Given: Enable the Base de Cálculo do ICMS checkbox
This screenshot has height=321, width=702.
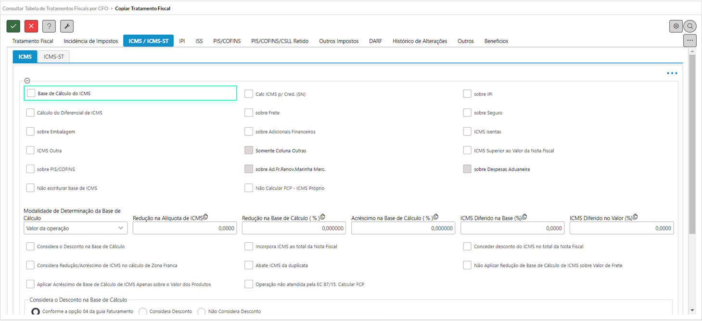Looking at the screenshot, I should pyautogui.click(x=31, y=93).
